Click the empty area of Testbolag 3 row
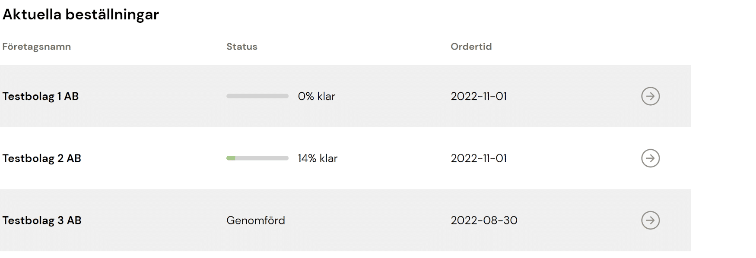 (367, 220)
